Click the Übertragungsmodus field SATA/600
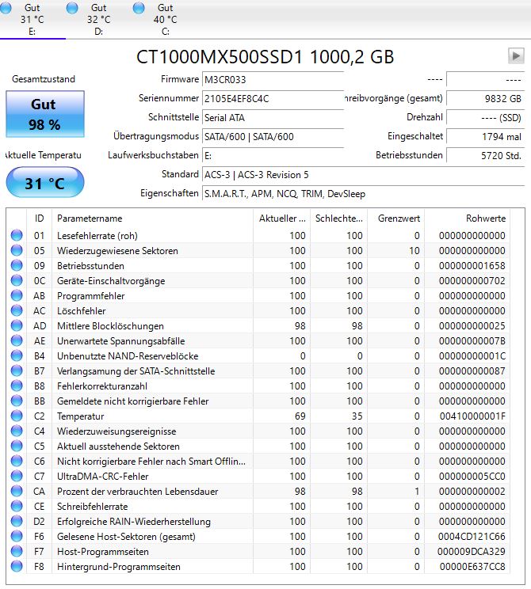The height and width of the screenshot is (589, 531). click(x=273, y=137)
